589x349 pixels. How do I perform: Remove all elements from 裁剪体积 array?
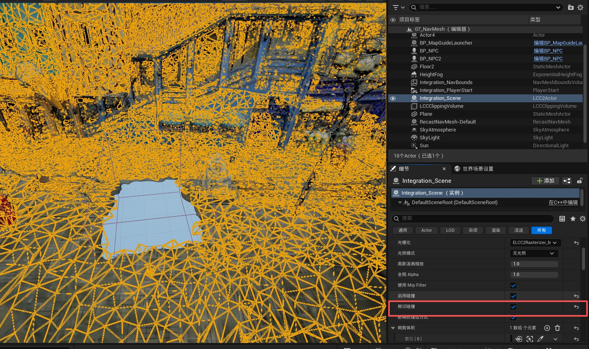[x=557, y=328]
